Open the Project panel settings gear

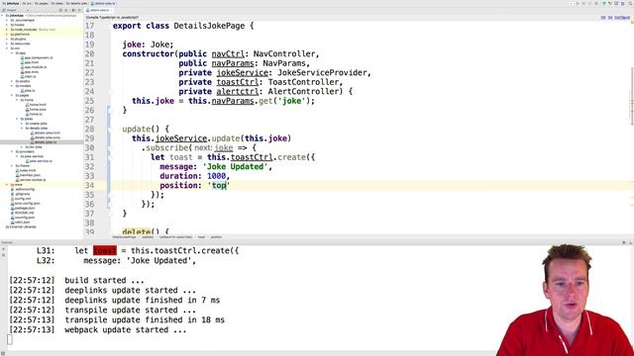click(x=73, y=10)
